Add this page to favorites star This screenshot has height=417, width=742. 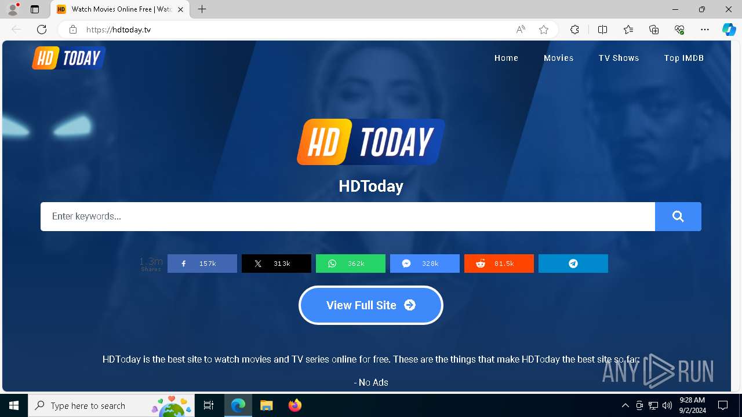pyautogui.click(x=544, y=30)
